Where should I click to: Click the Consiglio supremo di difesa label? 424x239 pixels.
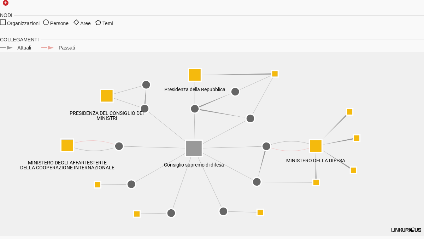194,165
